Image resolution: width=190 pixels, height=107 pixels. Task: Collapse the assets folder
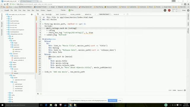point(9,41)
